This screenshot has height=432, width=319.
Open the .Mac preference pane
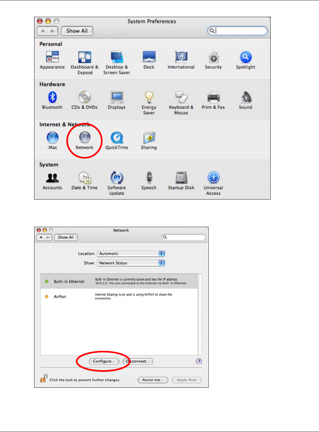pos(52,141)
